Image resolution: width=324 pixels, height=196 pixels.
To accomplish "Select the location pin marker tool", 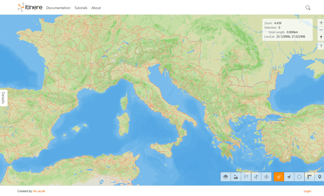I will (320, 177).
